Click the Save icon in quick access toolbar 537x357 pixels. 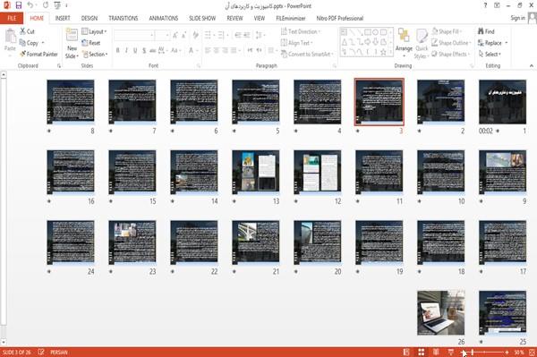[19, 5]
